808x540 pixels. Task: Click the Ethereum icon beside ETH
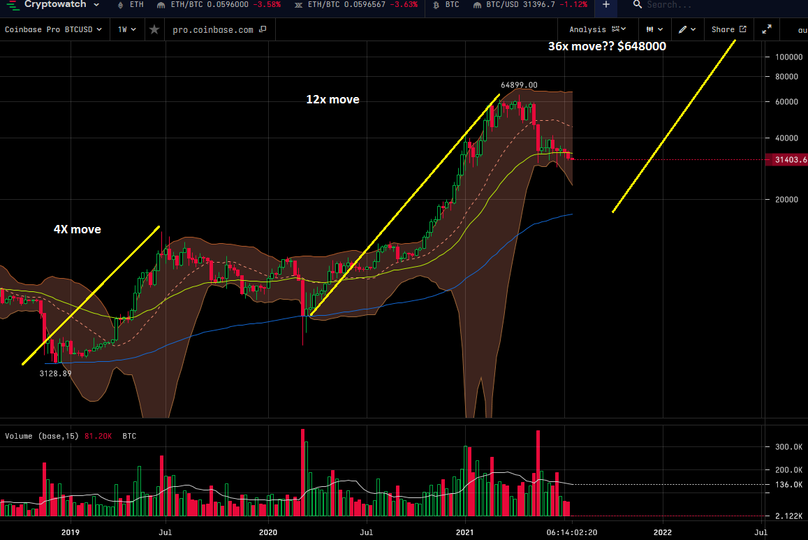pyautogui.click(x=121, y=5)
